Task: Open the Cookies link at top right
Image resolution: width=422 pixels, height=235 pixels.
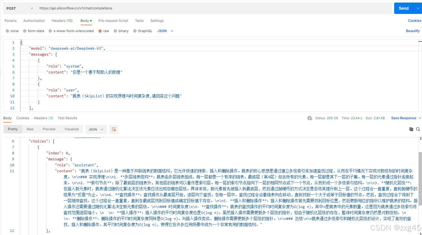Action: click(415, 21)
